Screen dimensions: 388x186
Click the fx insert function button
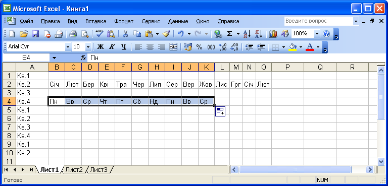tap(83, 58)
